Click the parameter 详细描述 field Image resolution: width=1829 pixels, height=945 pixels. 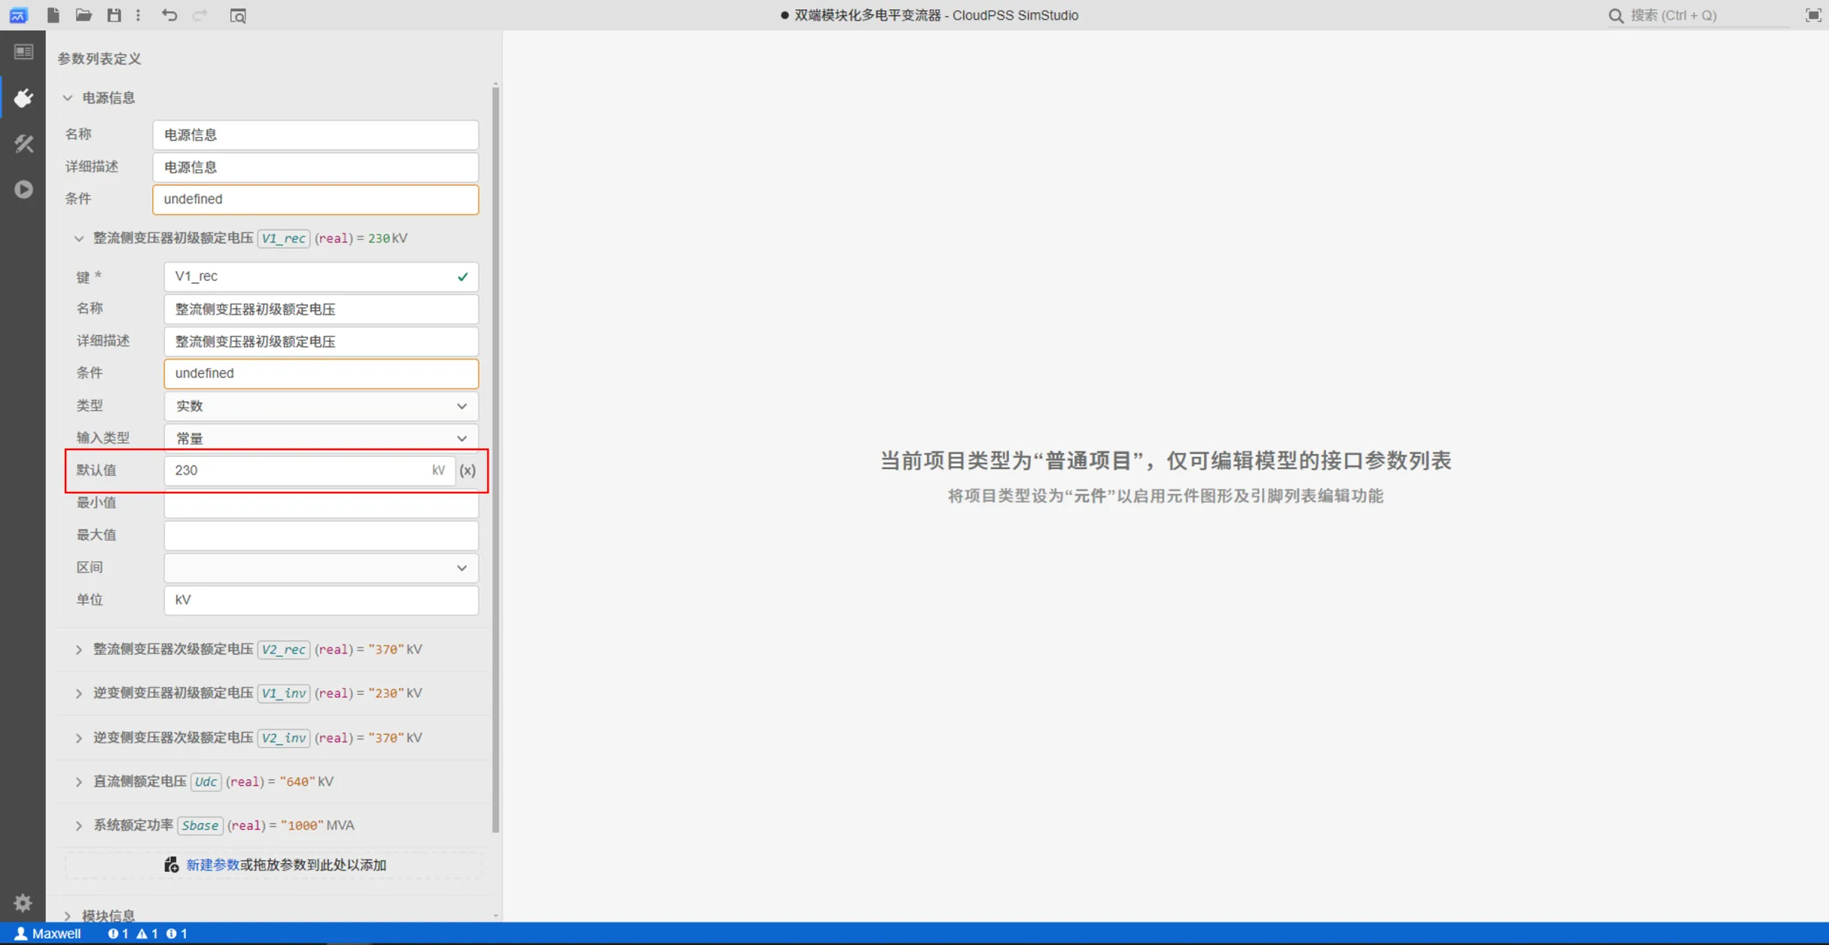pyautogui.click(x=321, y=341)
